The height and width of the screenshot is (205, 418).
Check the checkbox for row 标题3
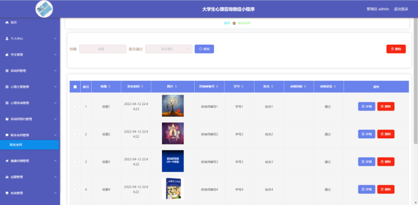pyautogui.click(x=75, y=162)
